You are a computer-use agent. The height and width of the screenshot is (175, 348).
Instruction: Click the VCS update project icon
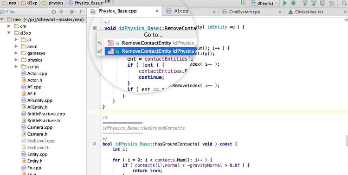tap(305, 3)
